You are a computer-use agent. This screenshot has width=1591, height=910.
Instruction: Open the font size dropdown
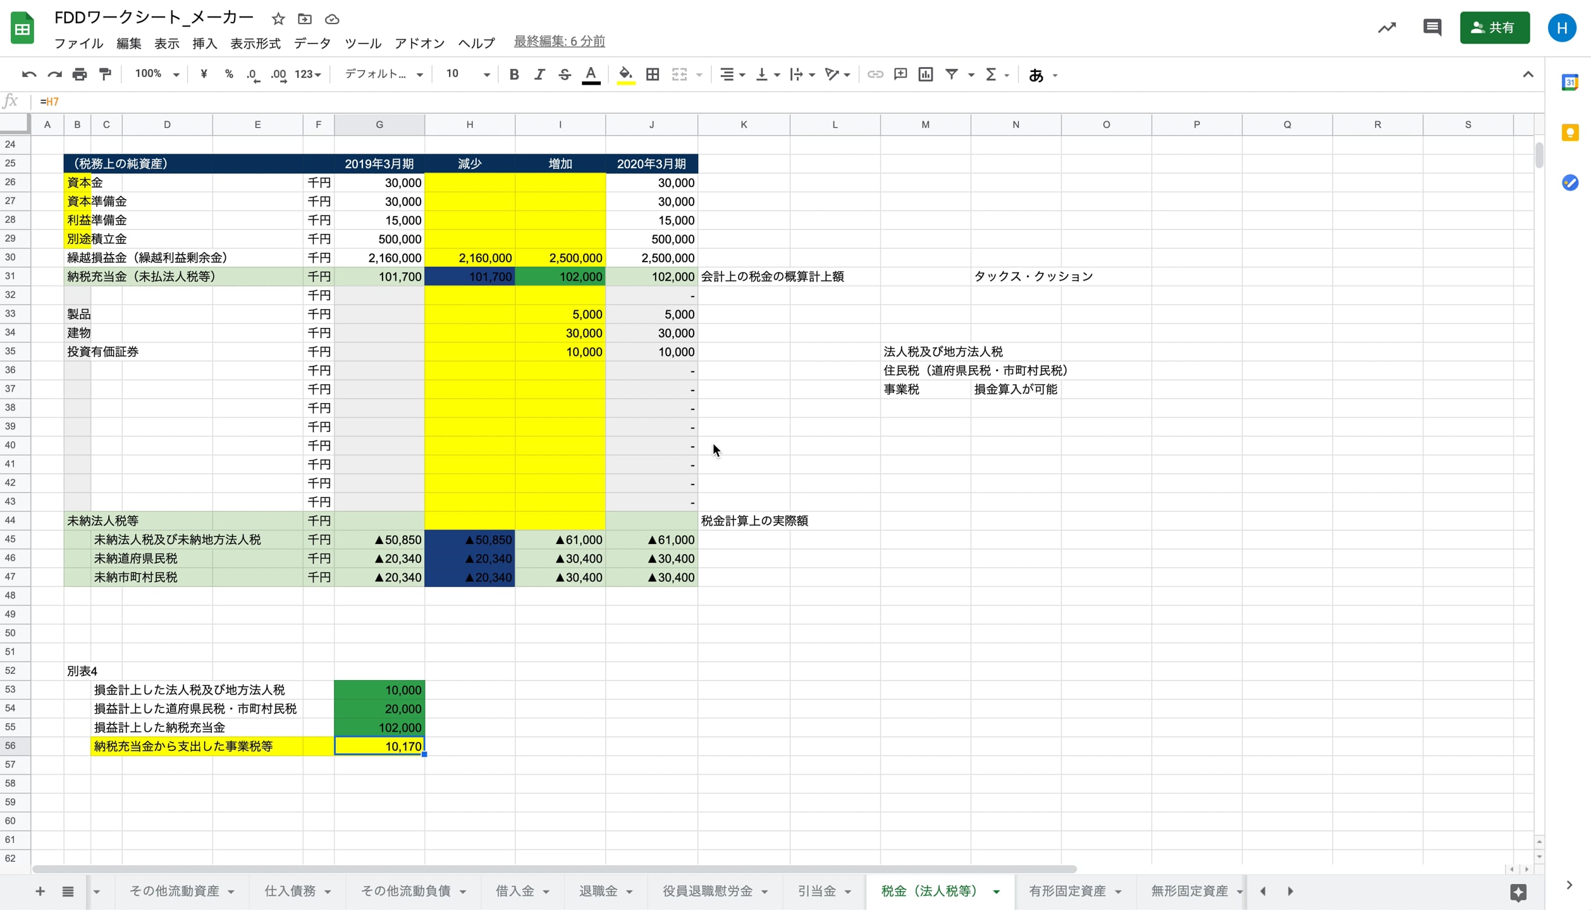[466, 74]
